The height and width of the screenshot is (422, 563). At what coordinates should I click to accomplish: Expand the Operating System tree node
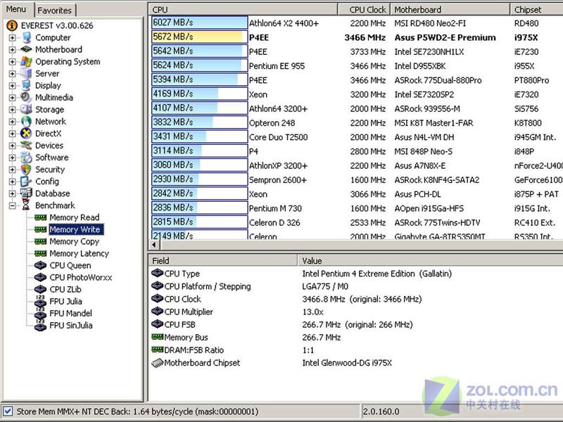12,62
